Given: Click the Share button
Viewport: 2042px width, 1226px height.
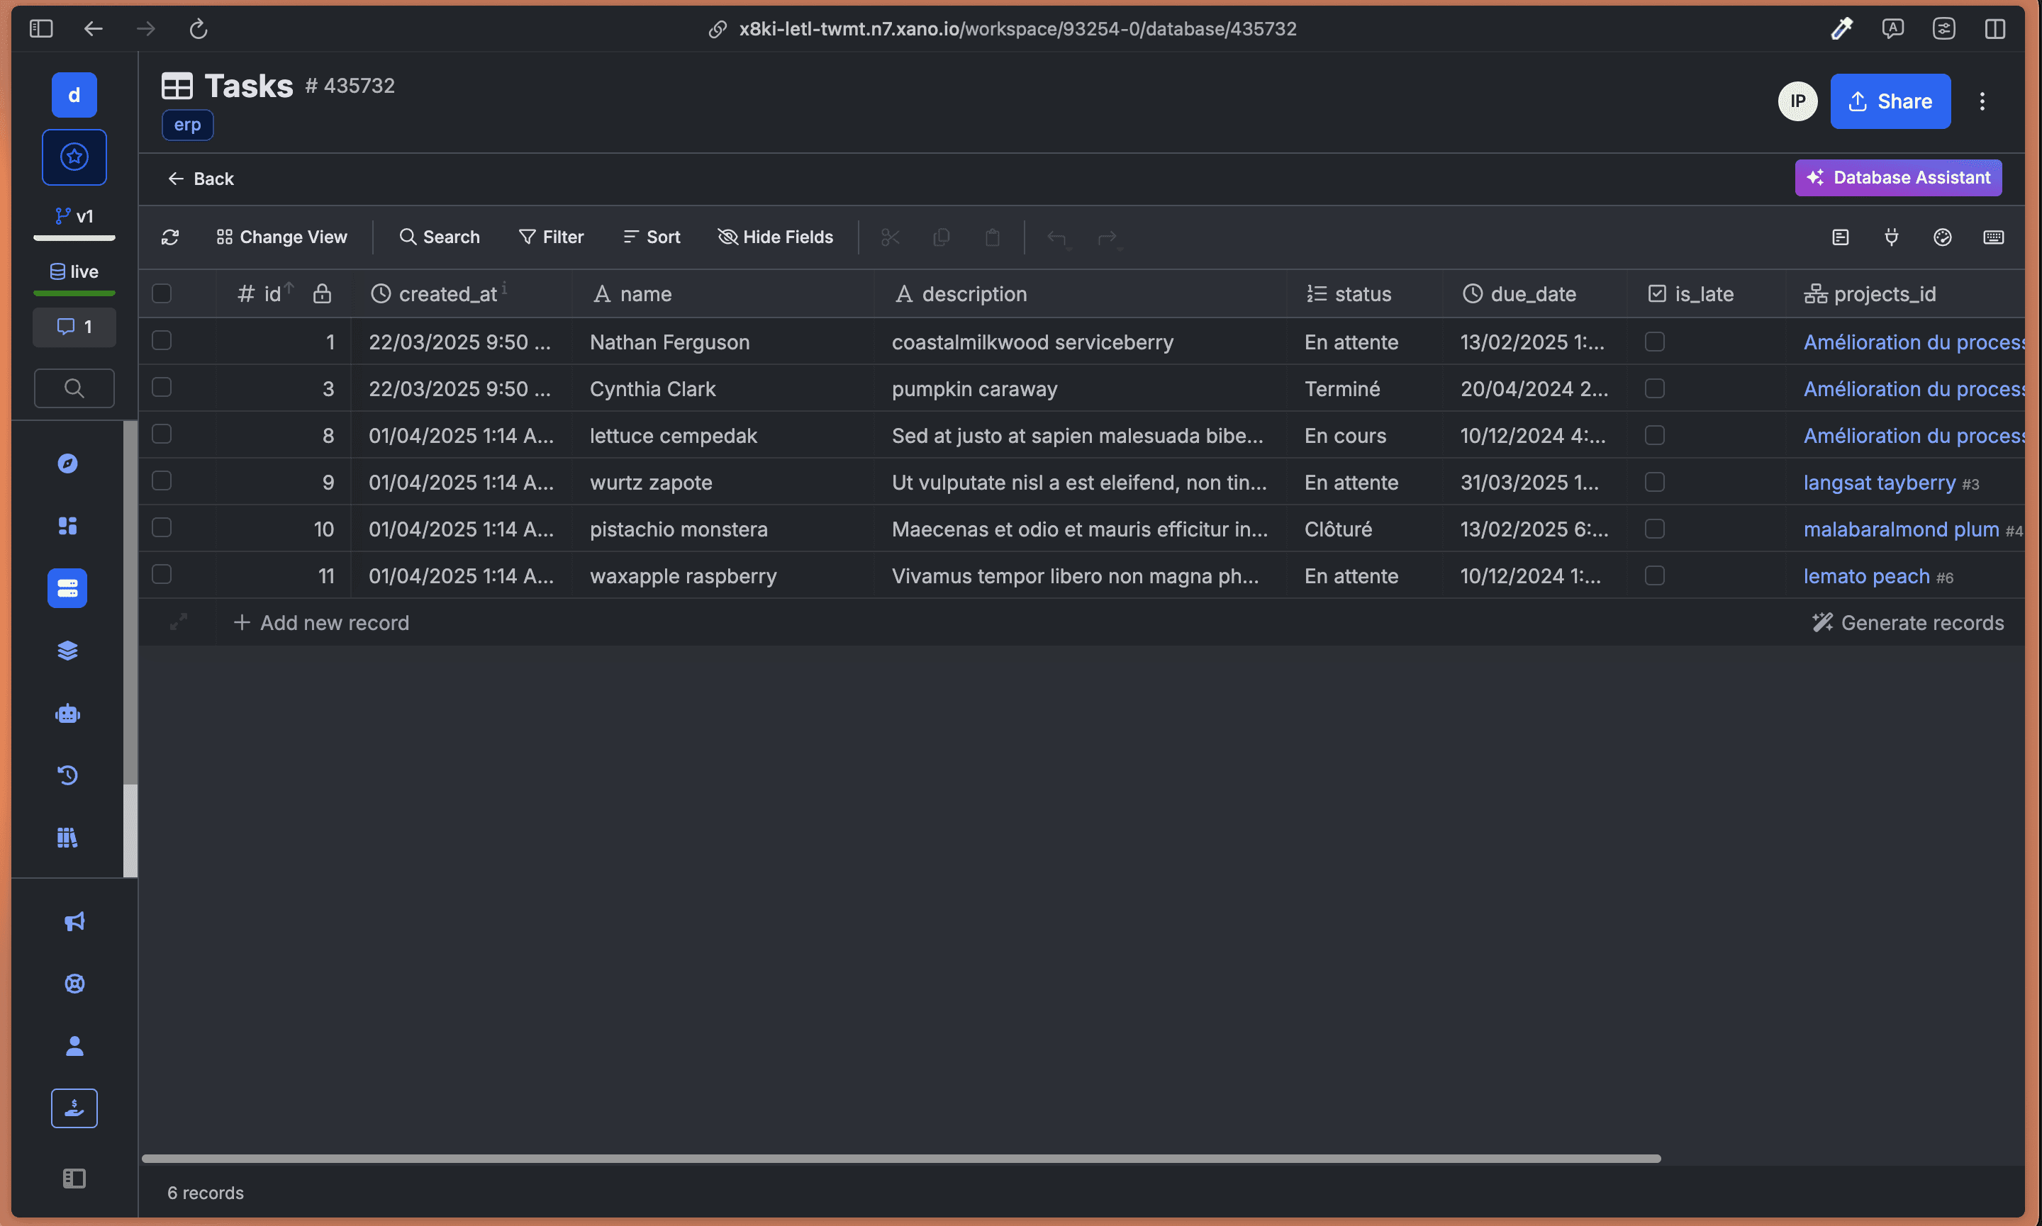Looking at the screenshot, I should click(x=1890, y=101).
